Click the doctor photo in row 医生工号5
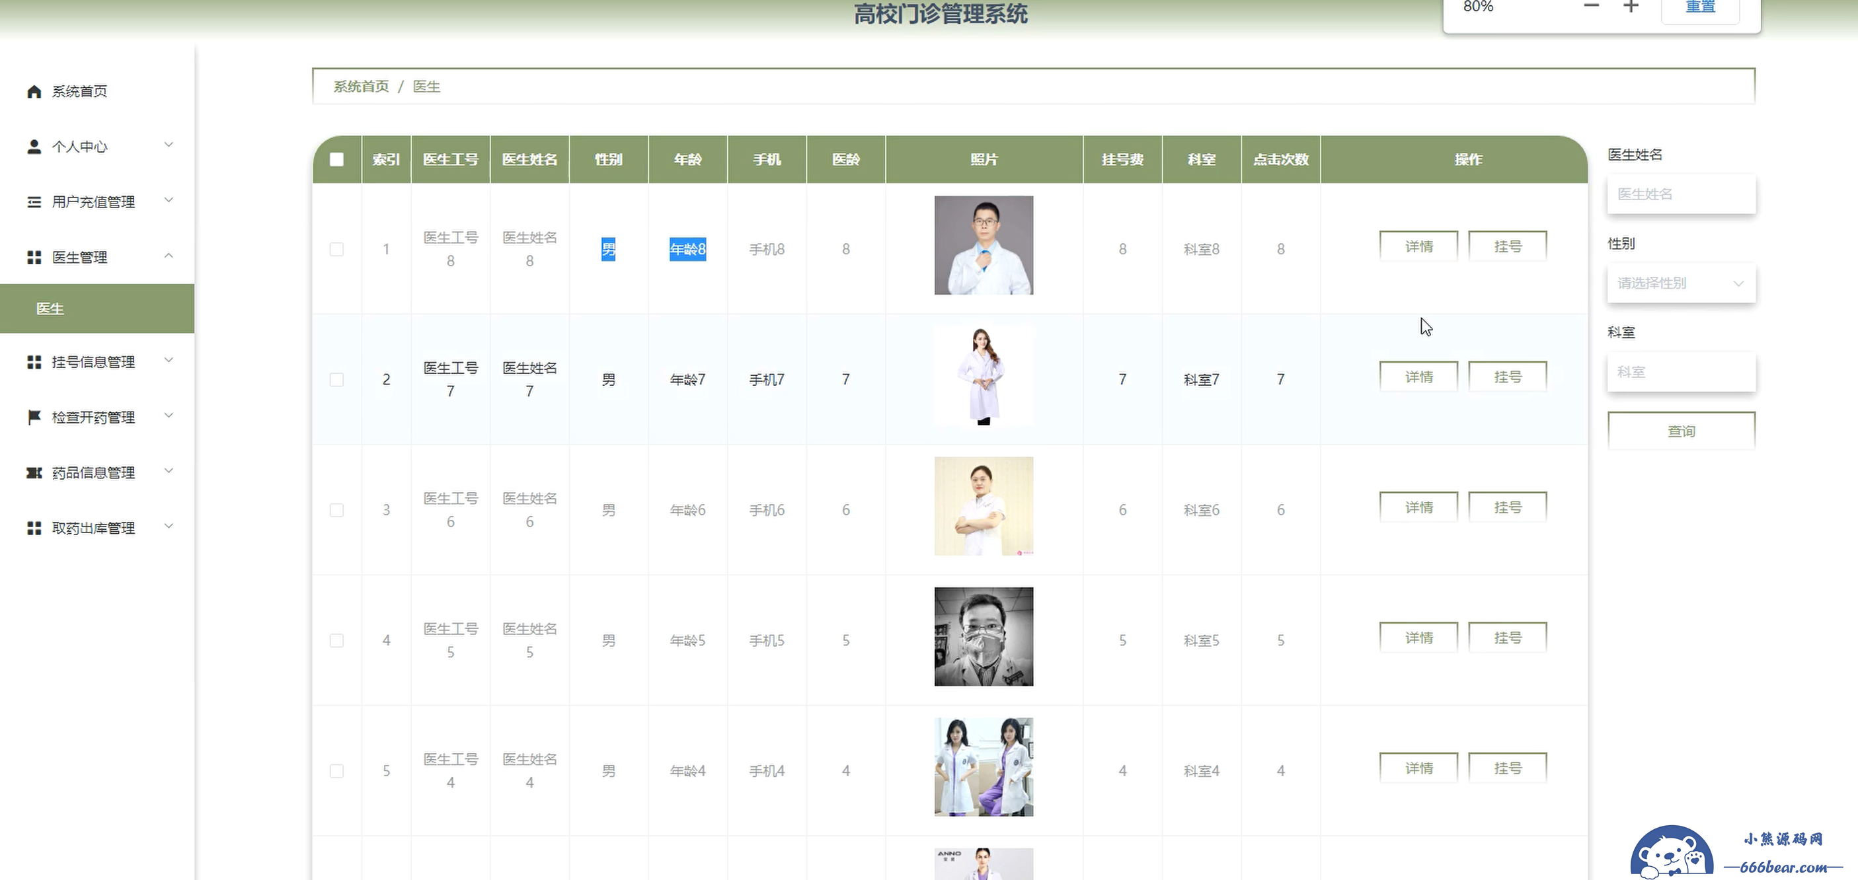 984,636
